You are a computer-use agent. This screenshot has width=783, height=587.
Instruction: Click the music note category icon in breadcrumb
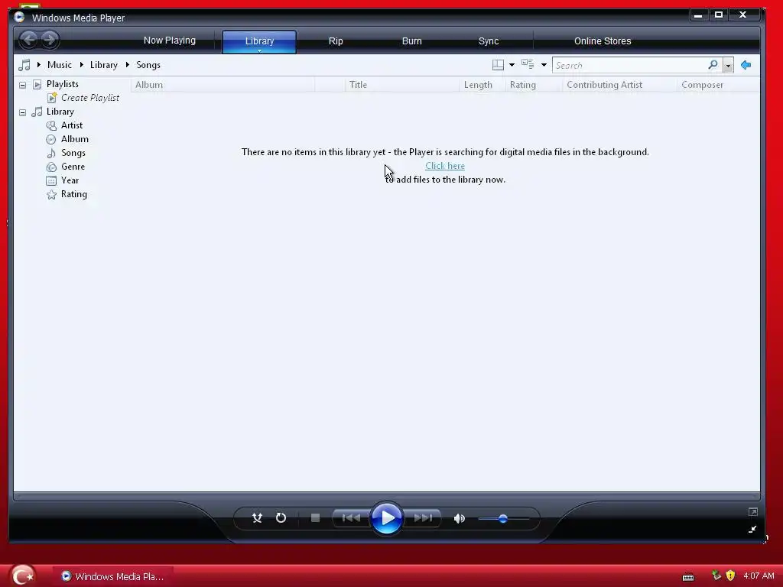click(x=24, y=65)
